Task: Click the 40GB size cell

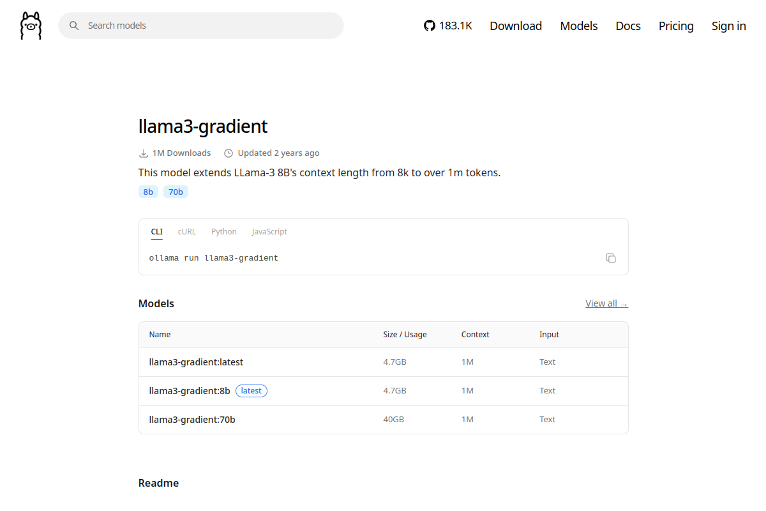Action: pos(394,420)
